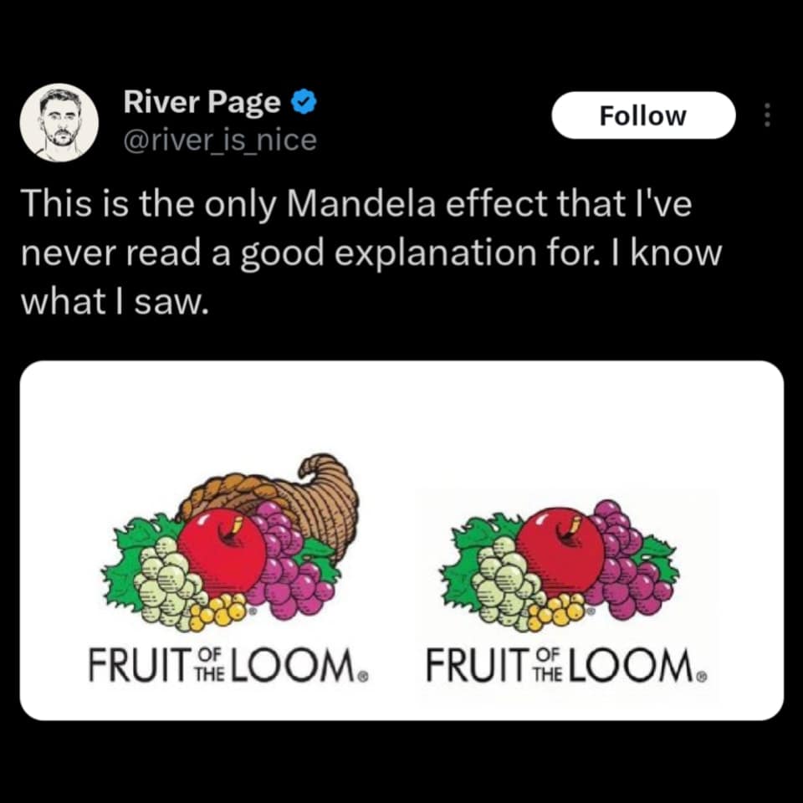803x803 pixels.
Task: Open the @river_is_nice profile link
Action: [x=220, y=140]
